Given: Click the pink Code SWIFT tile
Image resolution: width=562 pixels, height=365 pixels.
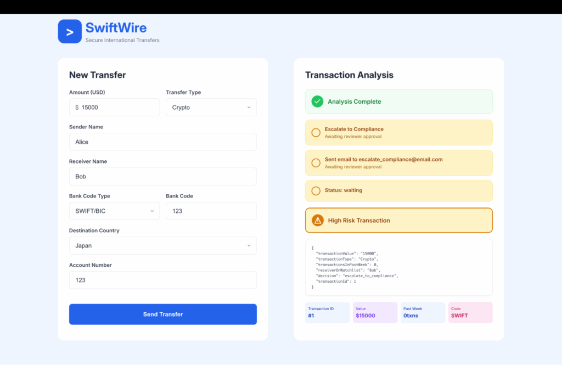Looking at the screenshot, I should [x=470, y=312].
